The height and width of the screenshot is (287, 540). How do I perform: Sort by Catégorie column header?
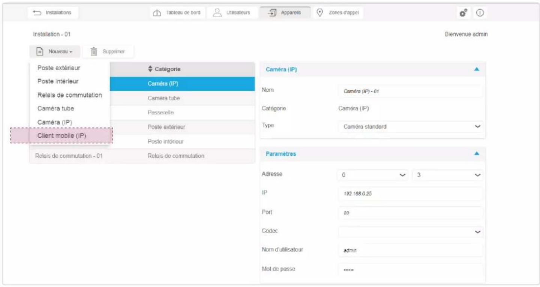point(165,69)
